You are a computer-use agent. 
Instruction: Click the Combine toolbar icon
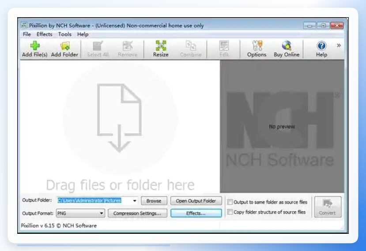coord(191,49)
